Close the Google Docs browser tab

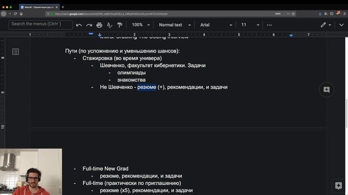(x=57, y=7)
